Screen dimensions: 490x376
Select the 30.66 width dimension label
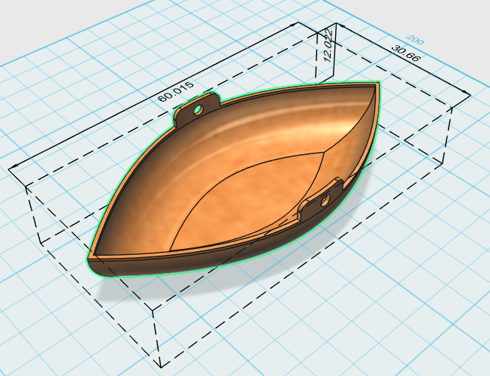coord(406,53)
